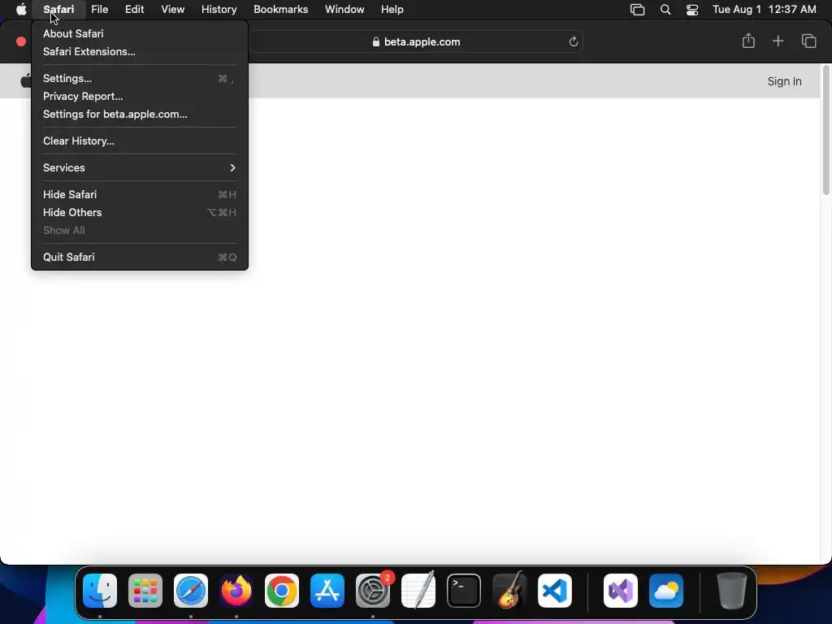Image resolution: width=832 pixels, height=624 pixels.
Task: Click the lock icon in the address bar
Action: tap(375, 42)
